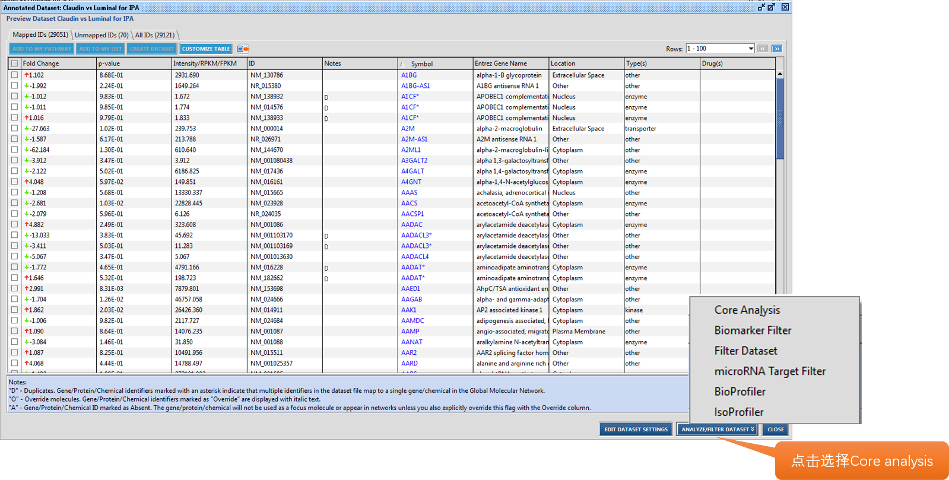The image size is (949, 480).
Task: Select Filter Dataset menu item
Action: click(x=745, y=351)
